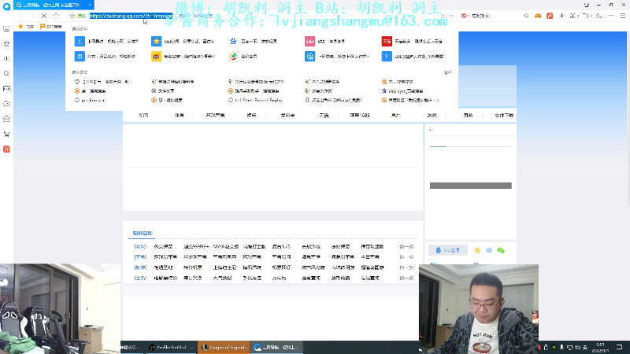Viewport: 630px width, 354px height.
Task: Open the games controller icon in the sidebar
Action: point(6,89)
